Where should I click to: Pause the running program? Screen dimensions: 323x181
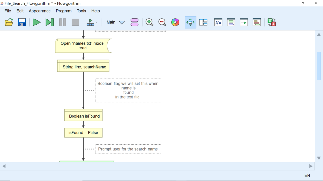tap(62, 22)
